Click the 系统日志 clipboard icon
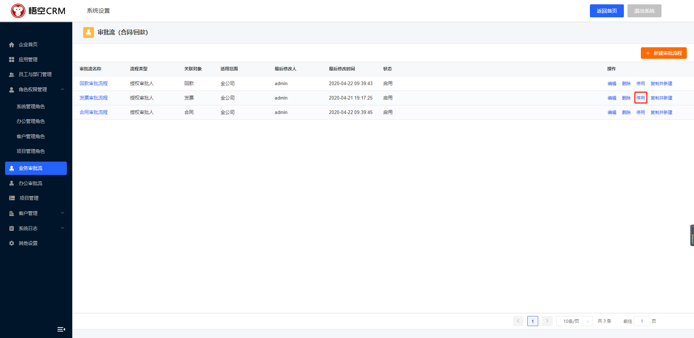 tap(12, 228)
